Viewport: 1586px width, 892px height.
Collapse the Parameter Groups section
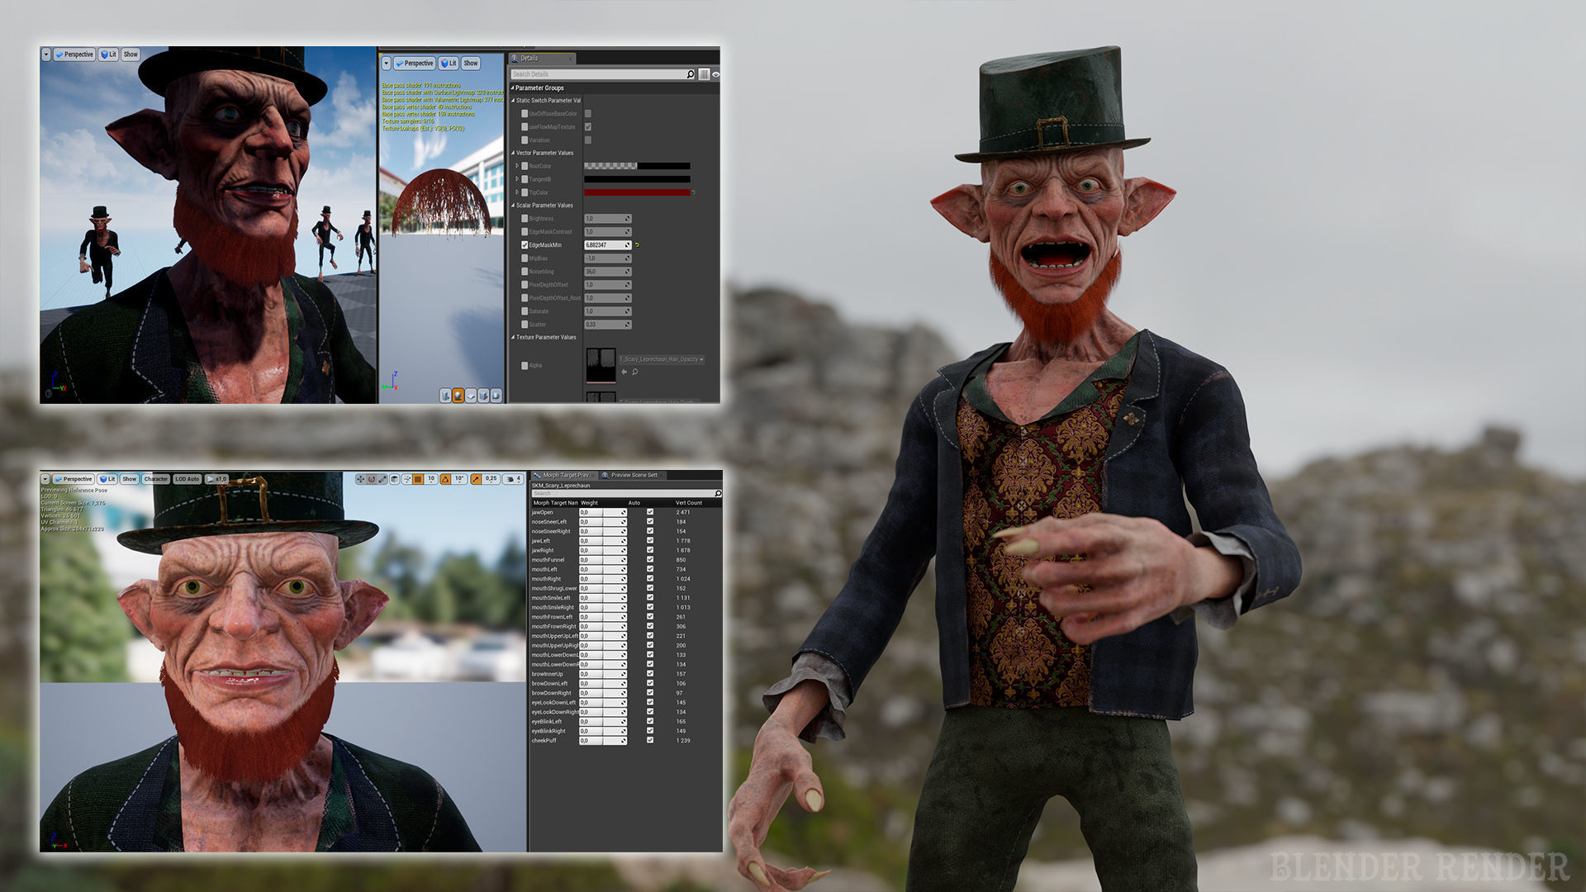pyautogui.click(x=512, y=88)
